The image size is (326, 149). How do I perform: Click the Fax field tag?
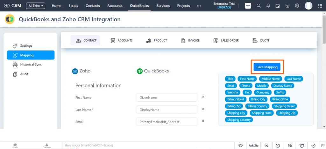[247, 92]
